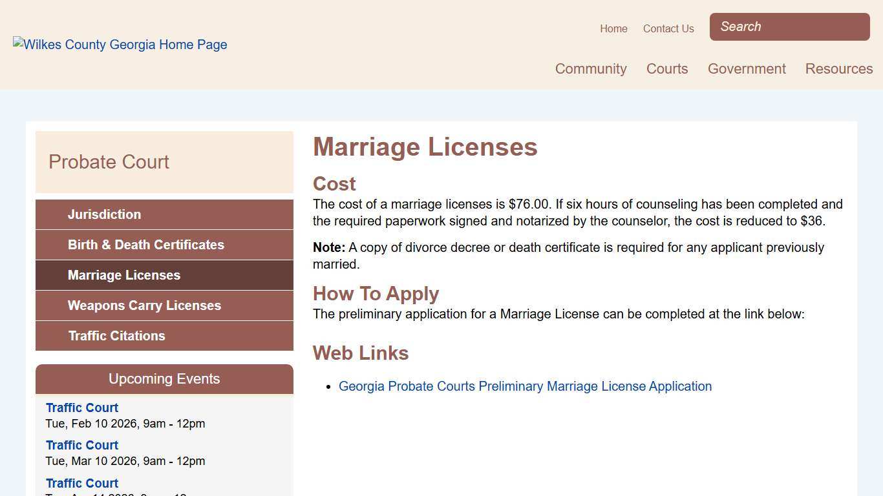Open the Preliminary Marriage License Application link
Viewport: 883px width, 496px height.
pyautogui.click(x=525, y=386)
